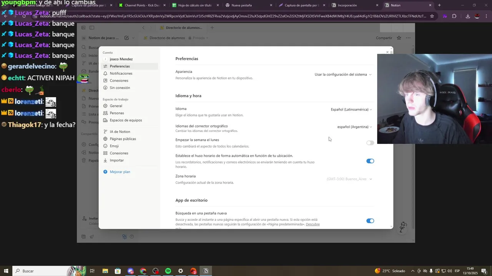Image resolution: width=492 pixels, height=276 pixels.
Task: Open Preferencias in settings sidebar
Action: point(129,66)
